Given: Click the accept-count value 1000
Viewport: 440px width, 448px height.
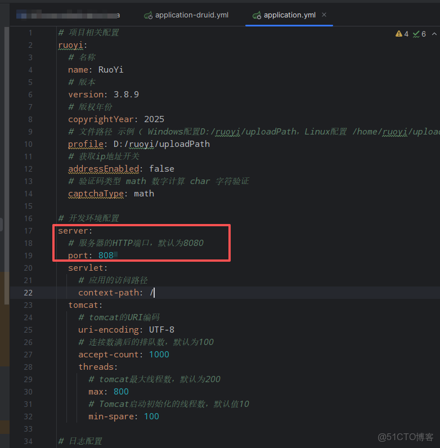Looking at the screenshot, I should coord(159,355).
